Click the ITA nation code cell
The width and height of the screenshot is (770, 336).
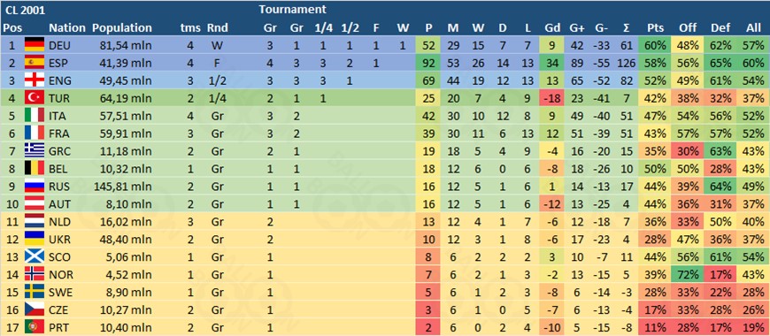click(x=58, y=116)
